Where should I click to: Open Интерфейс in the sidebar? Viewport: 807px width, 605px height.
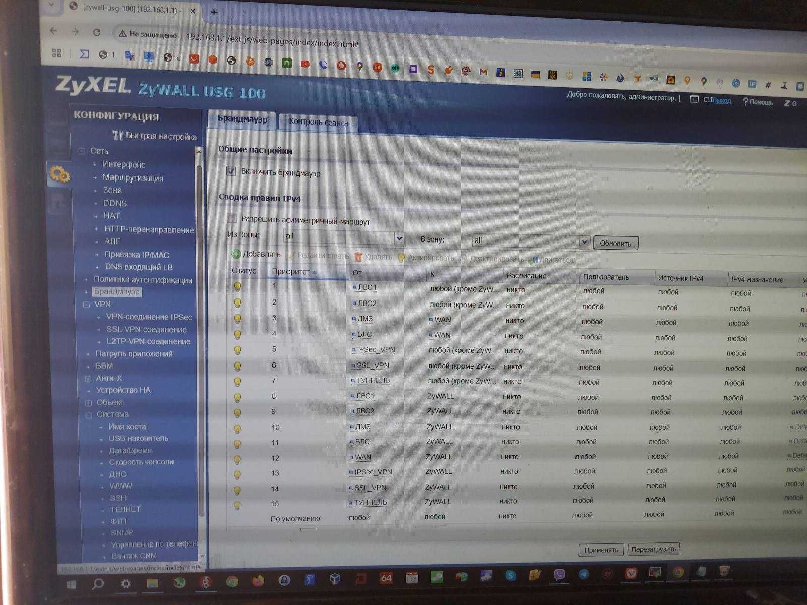click(124, 164)
